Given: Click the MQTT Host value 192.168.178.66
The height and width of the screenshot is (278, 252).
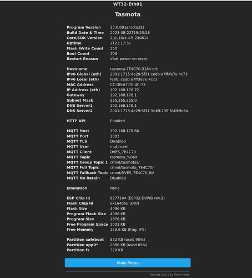Looking at the screenshot, I should coord(124,131).
